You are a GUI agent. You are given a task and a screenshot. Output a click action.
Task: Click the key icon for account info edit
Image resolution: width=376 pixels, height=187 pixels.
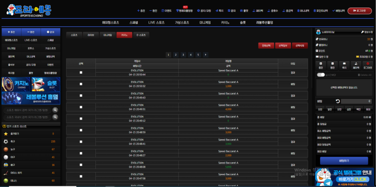[x=362, y=32]
